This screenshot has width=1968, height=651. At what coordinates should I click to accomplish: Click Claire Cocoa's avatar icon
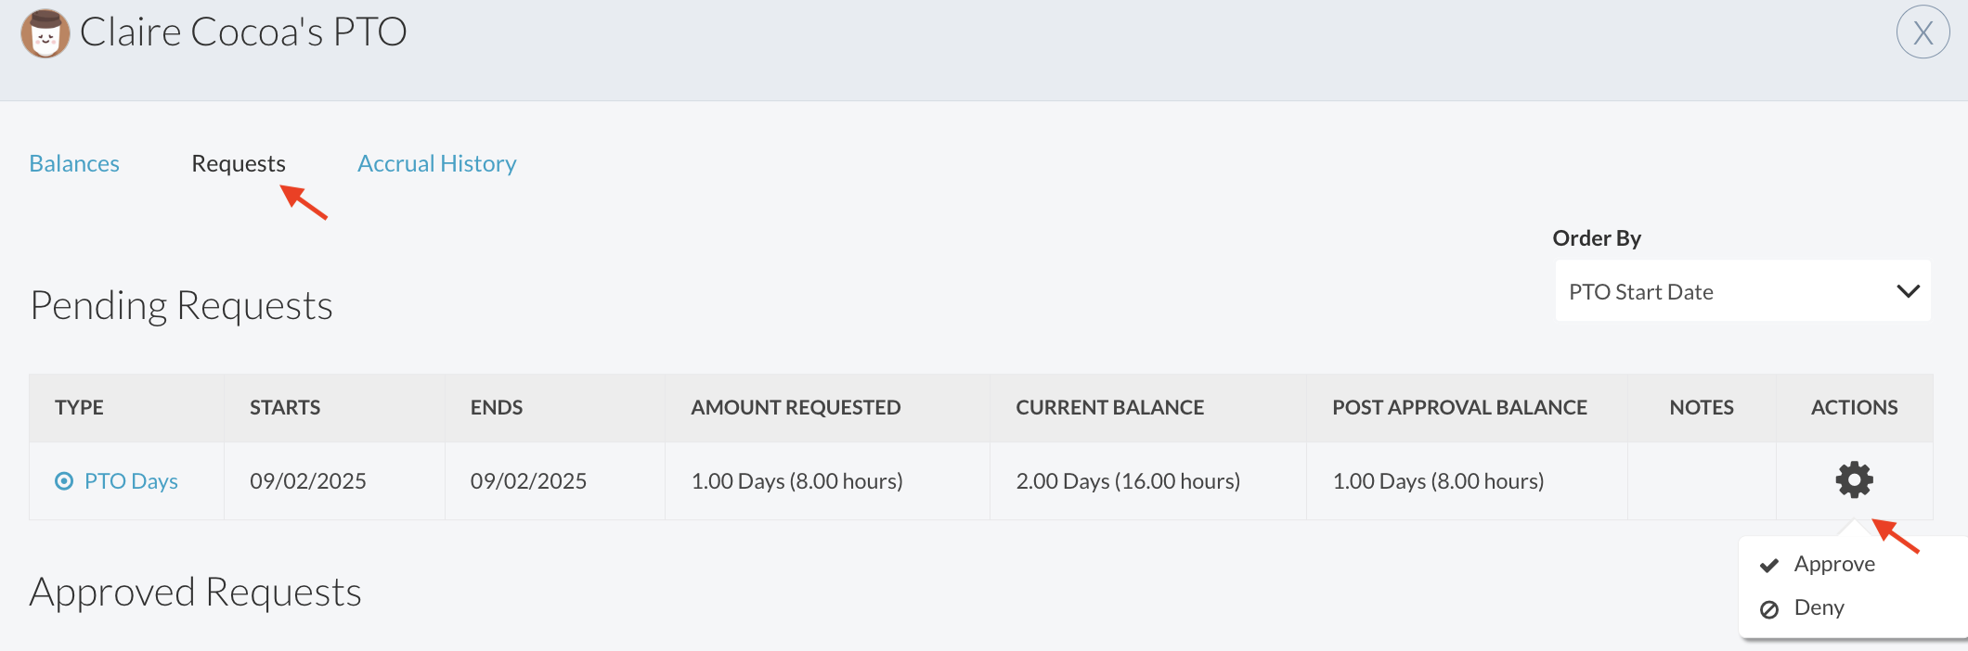tap(45, 33)
